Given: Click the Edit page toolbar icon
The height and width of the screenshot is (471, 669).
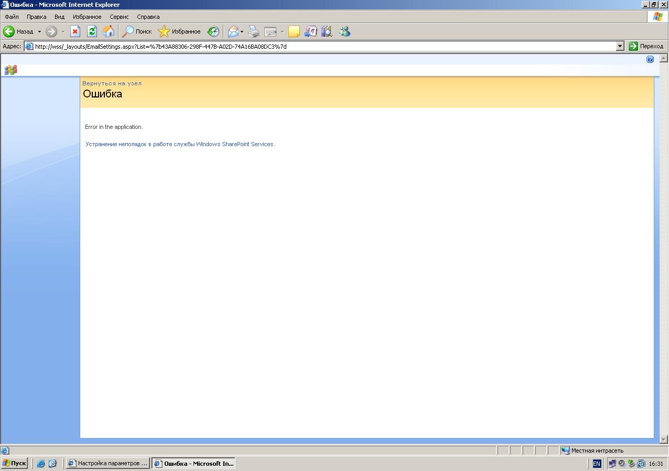Looking at the screenshot, I should (x=271, y=31).
